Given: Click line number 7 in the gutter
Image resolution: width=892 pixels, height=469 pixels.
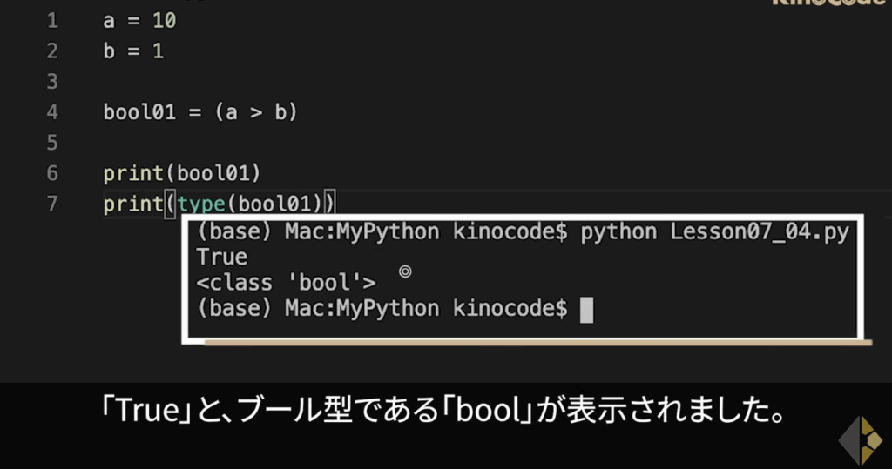Looking at the screenshot, I should pyautogui.click(x=52, y=204).
